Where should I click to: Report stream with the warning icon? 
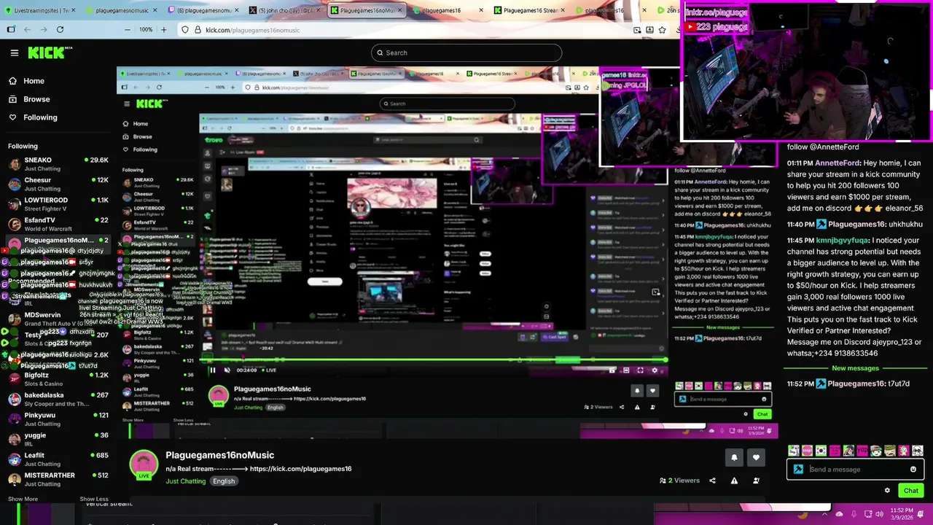(734, 481)
